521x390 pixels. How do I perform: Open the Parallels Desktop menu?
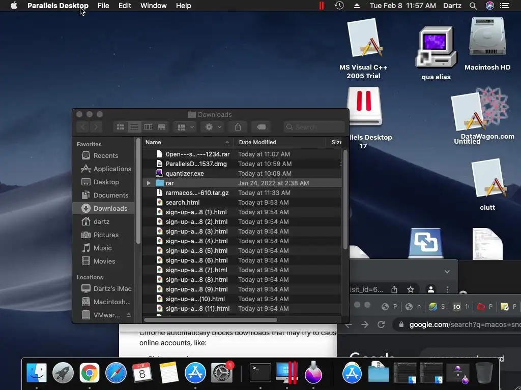pos(58,6)
